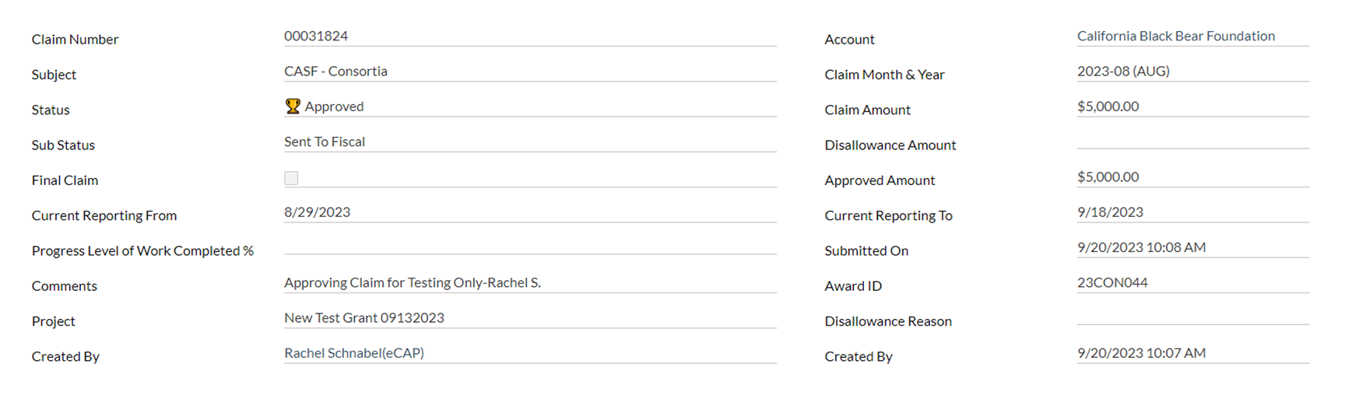Select the CASF - Consortia subject value

[335, 72]
